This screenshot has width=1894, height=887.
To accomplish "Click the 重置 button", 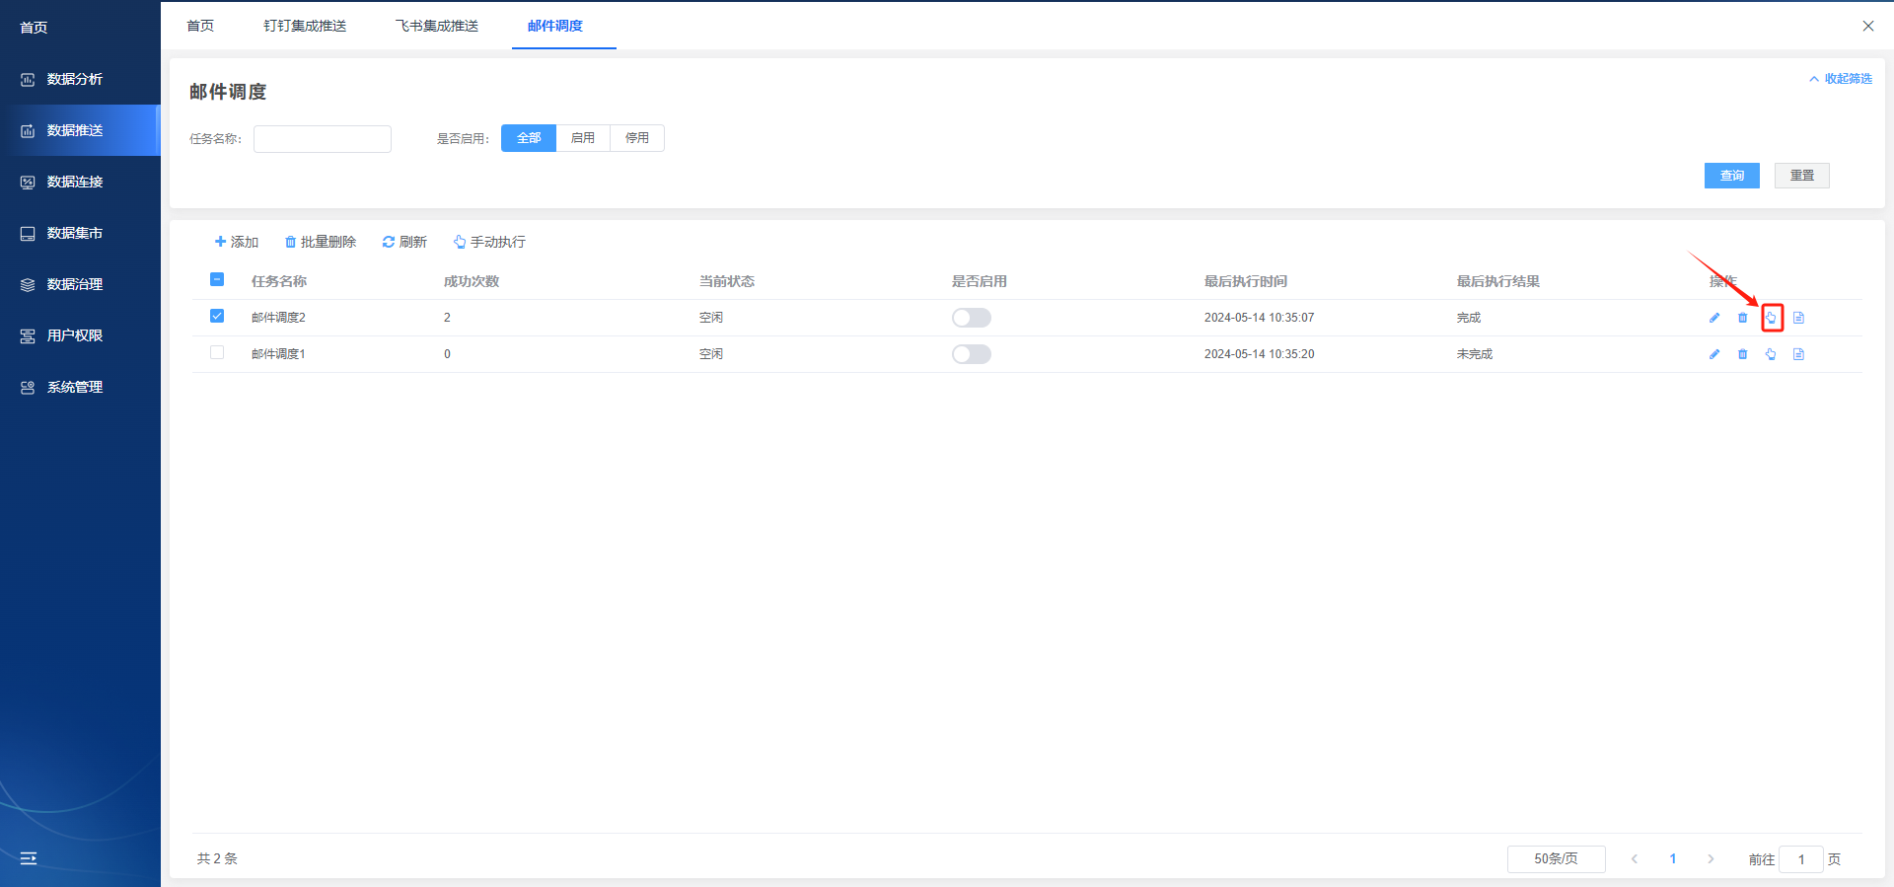I will (x=1802, y=176).
